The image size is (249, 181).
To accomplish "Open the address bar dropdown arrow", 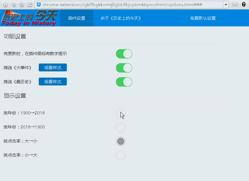I will click(226, 5).
